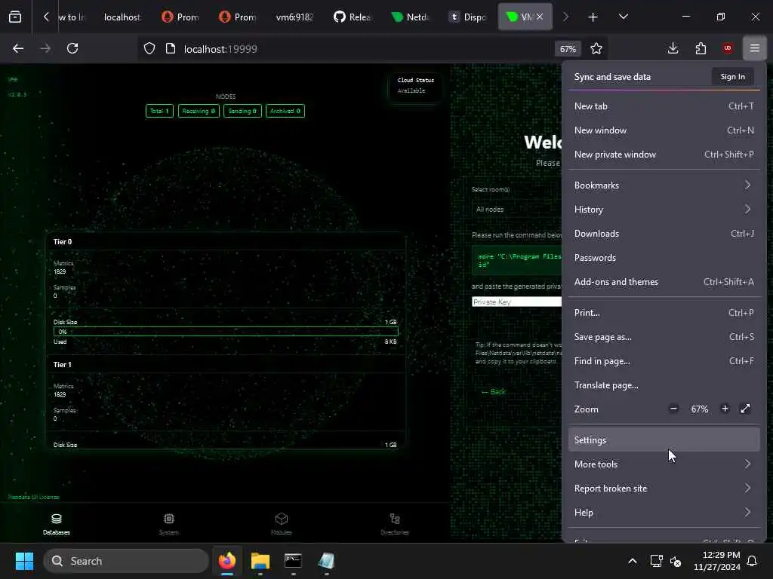The width and height of the screenshot is (773, 579).
Task: Open the Downloads toolbar icon
Action: [673, 48]
